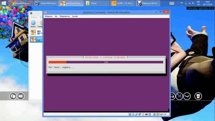Click the network signal tray icon

point(189,3)
